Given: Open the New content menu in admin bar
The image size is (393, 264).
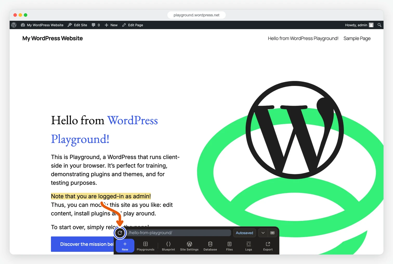Looking at the screenshot, I should 111,25.
